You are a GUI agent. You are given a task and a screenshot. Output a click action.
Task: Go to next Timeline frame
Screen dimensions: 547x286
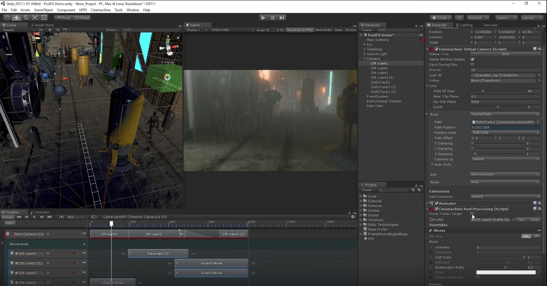point(42,217)
